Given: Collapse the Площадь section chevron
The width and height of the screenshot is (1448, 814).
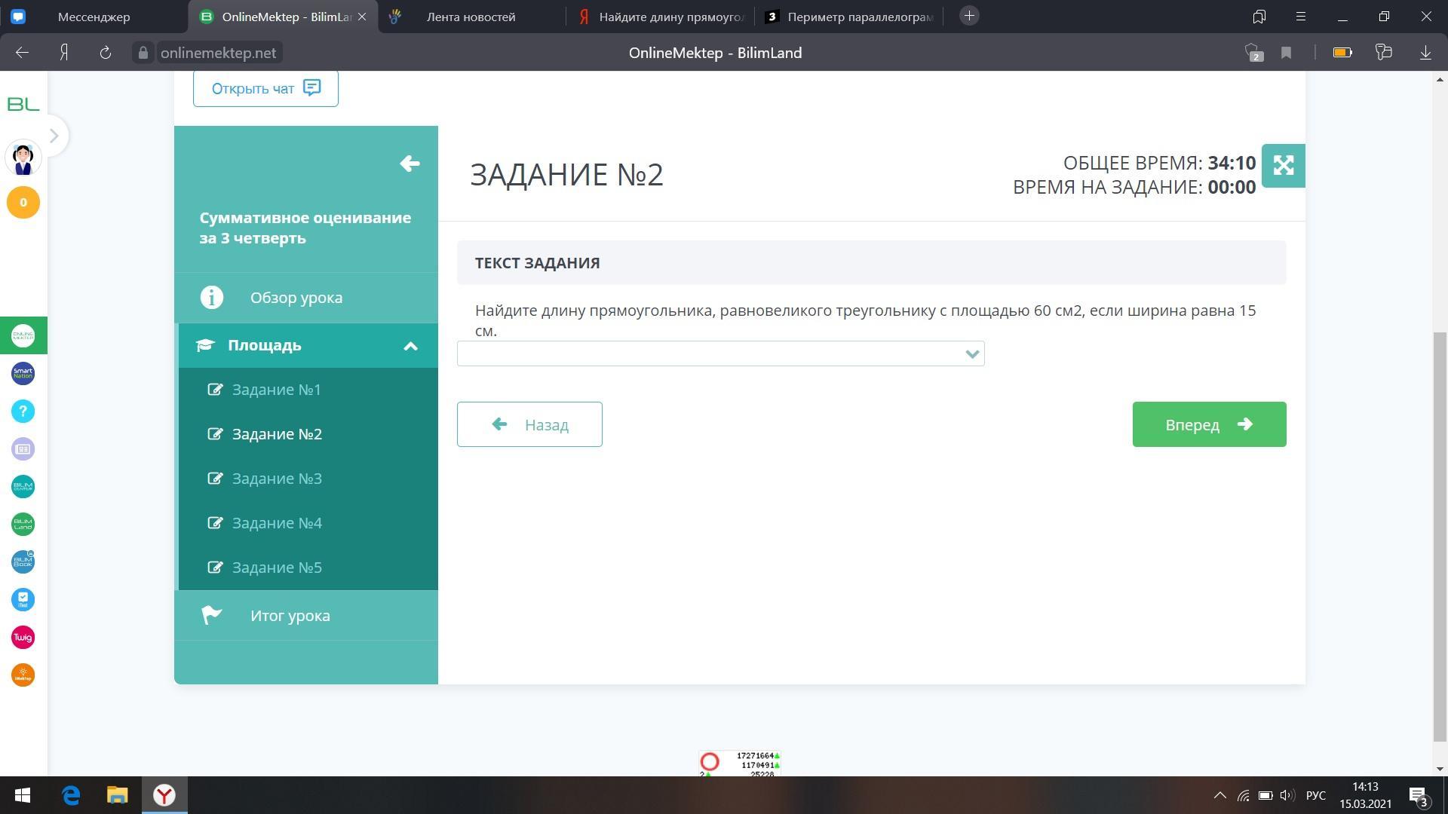Looking at the screenshot, I should click(410, 346).
